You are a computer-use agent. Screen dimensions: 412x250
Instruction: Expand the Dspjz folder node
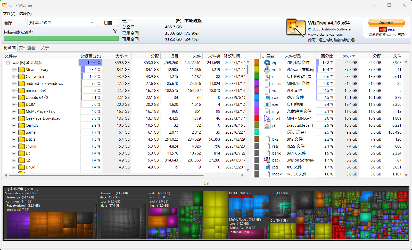14,139
